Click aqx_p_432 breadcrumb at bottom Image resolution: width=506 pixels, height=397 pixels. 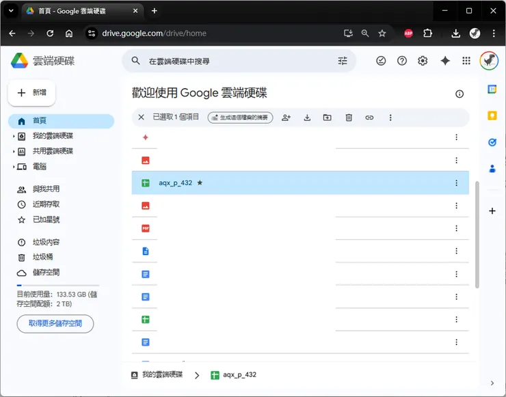(233, 374)
